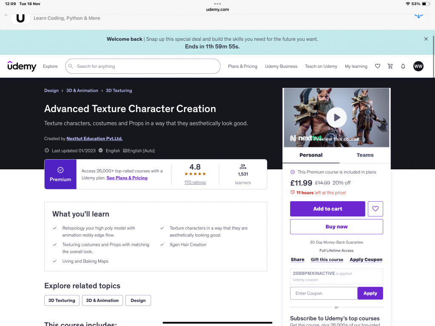Click the Buy now button

coord(336,227)
